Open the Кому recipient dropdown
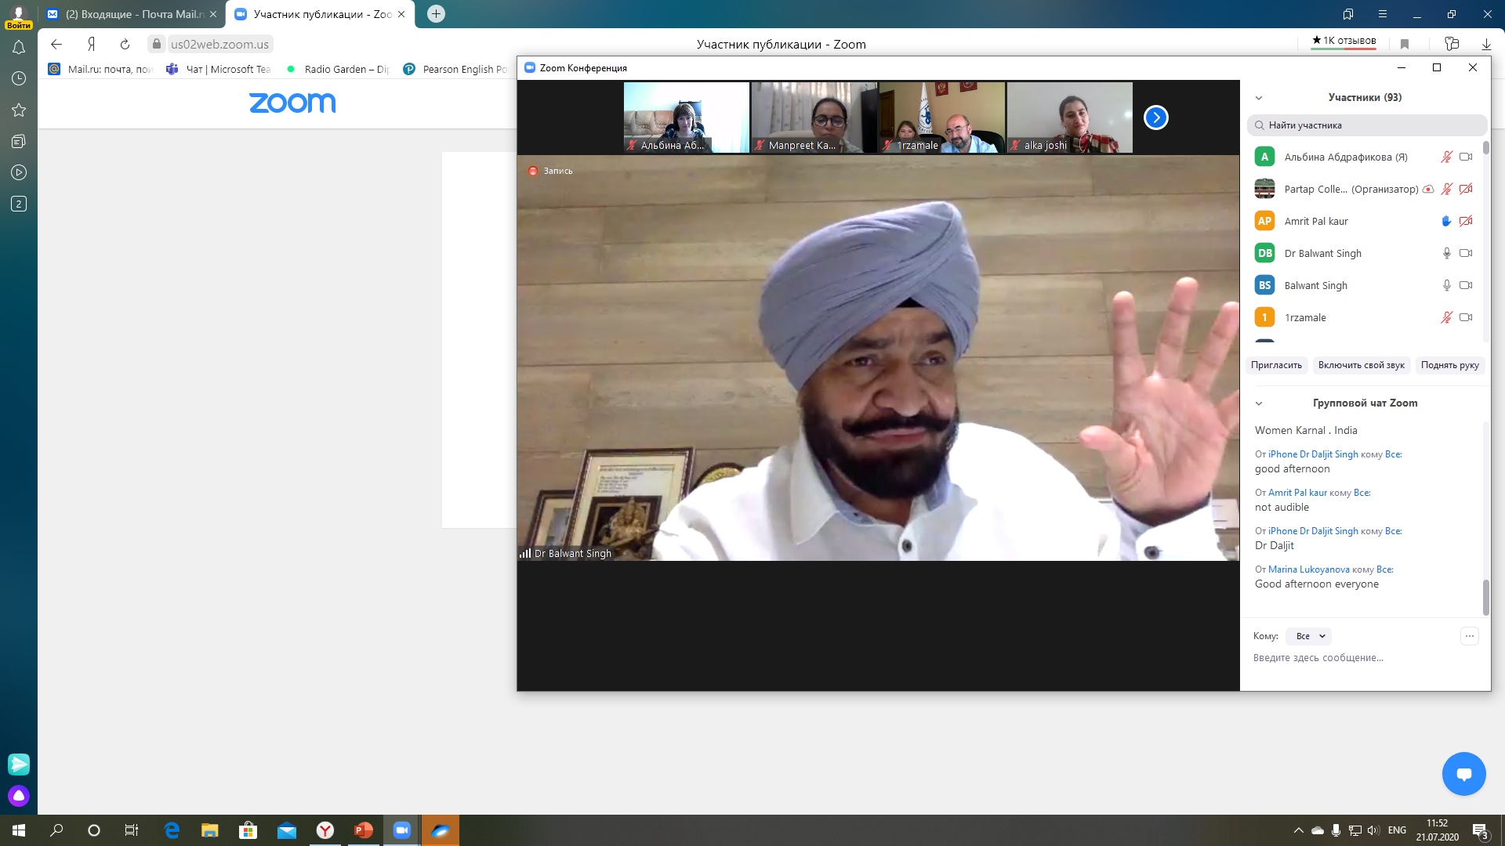This screenshot has width=1505, height=846. (1309, 636)
